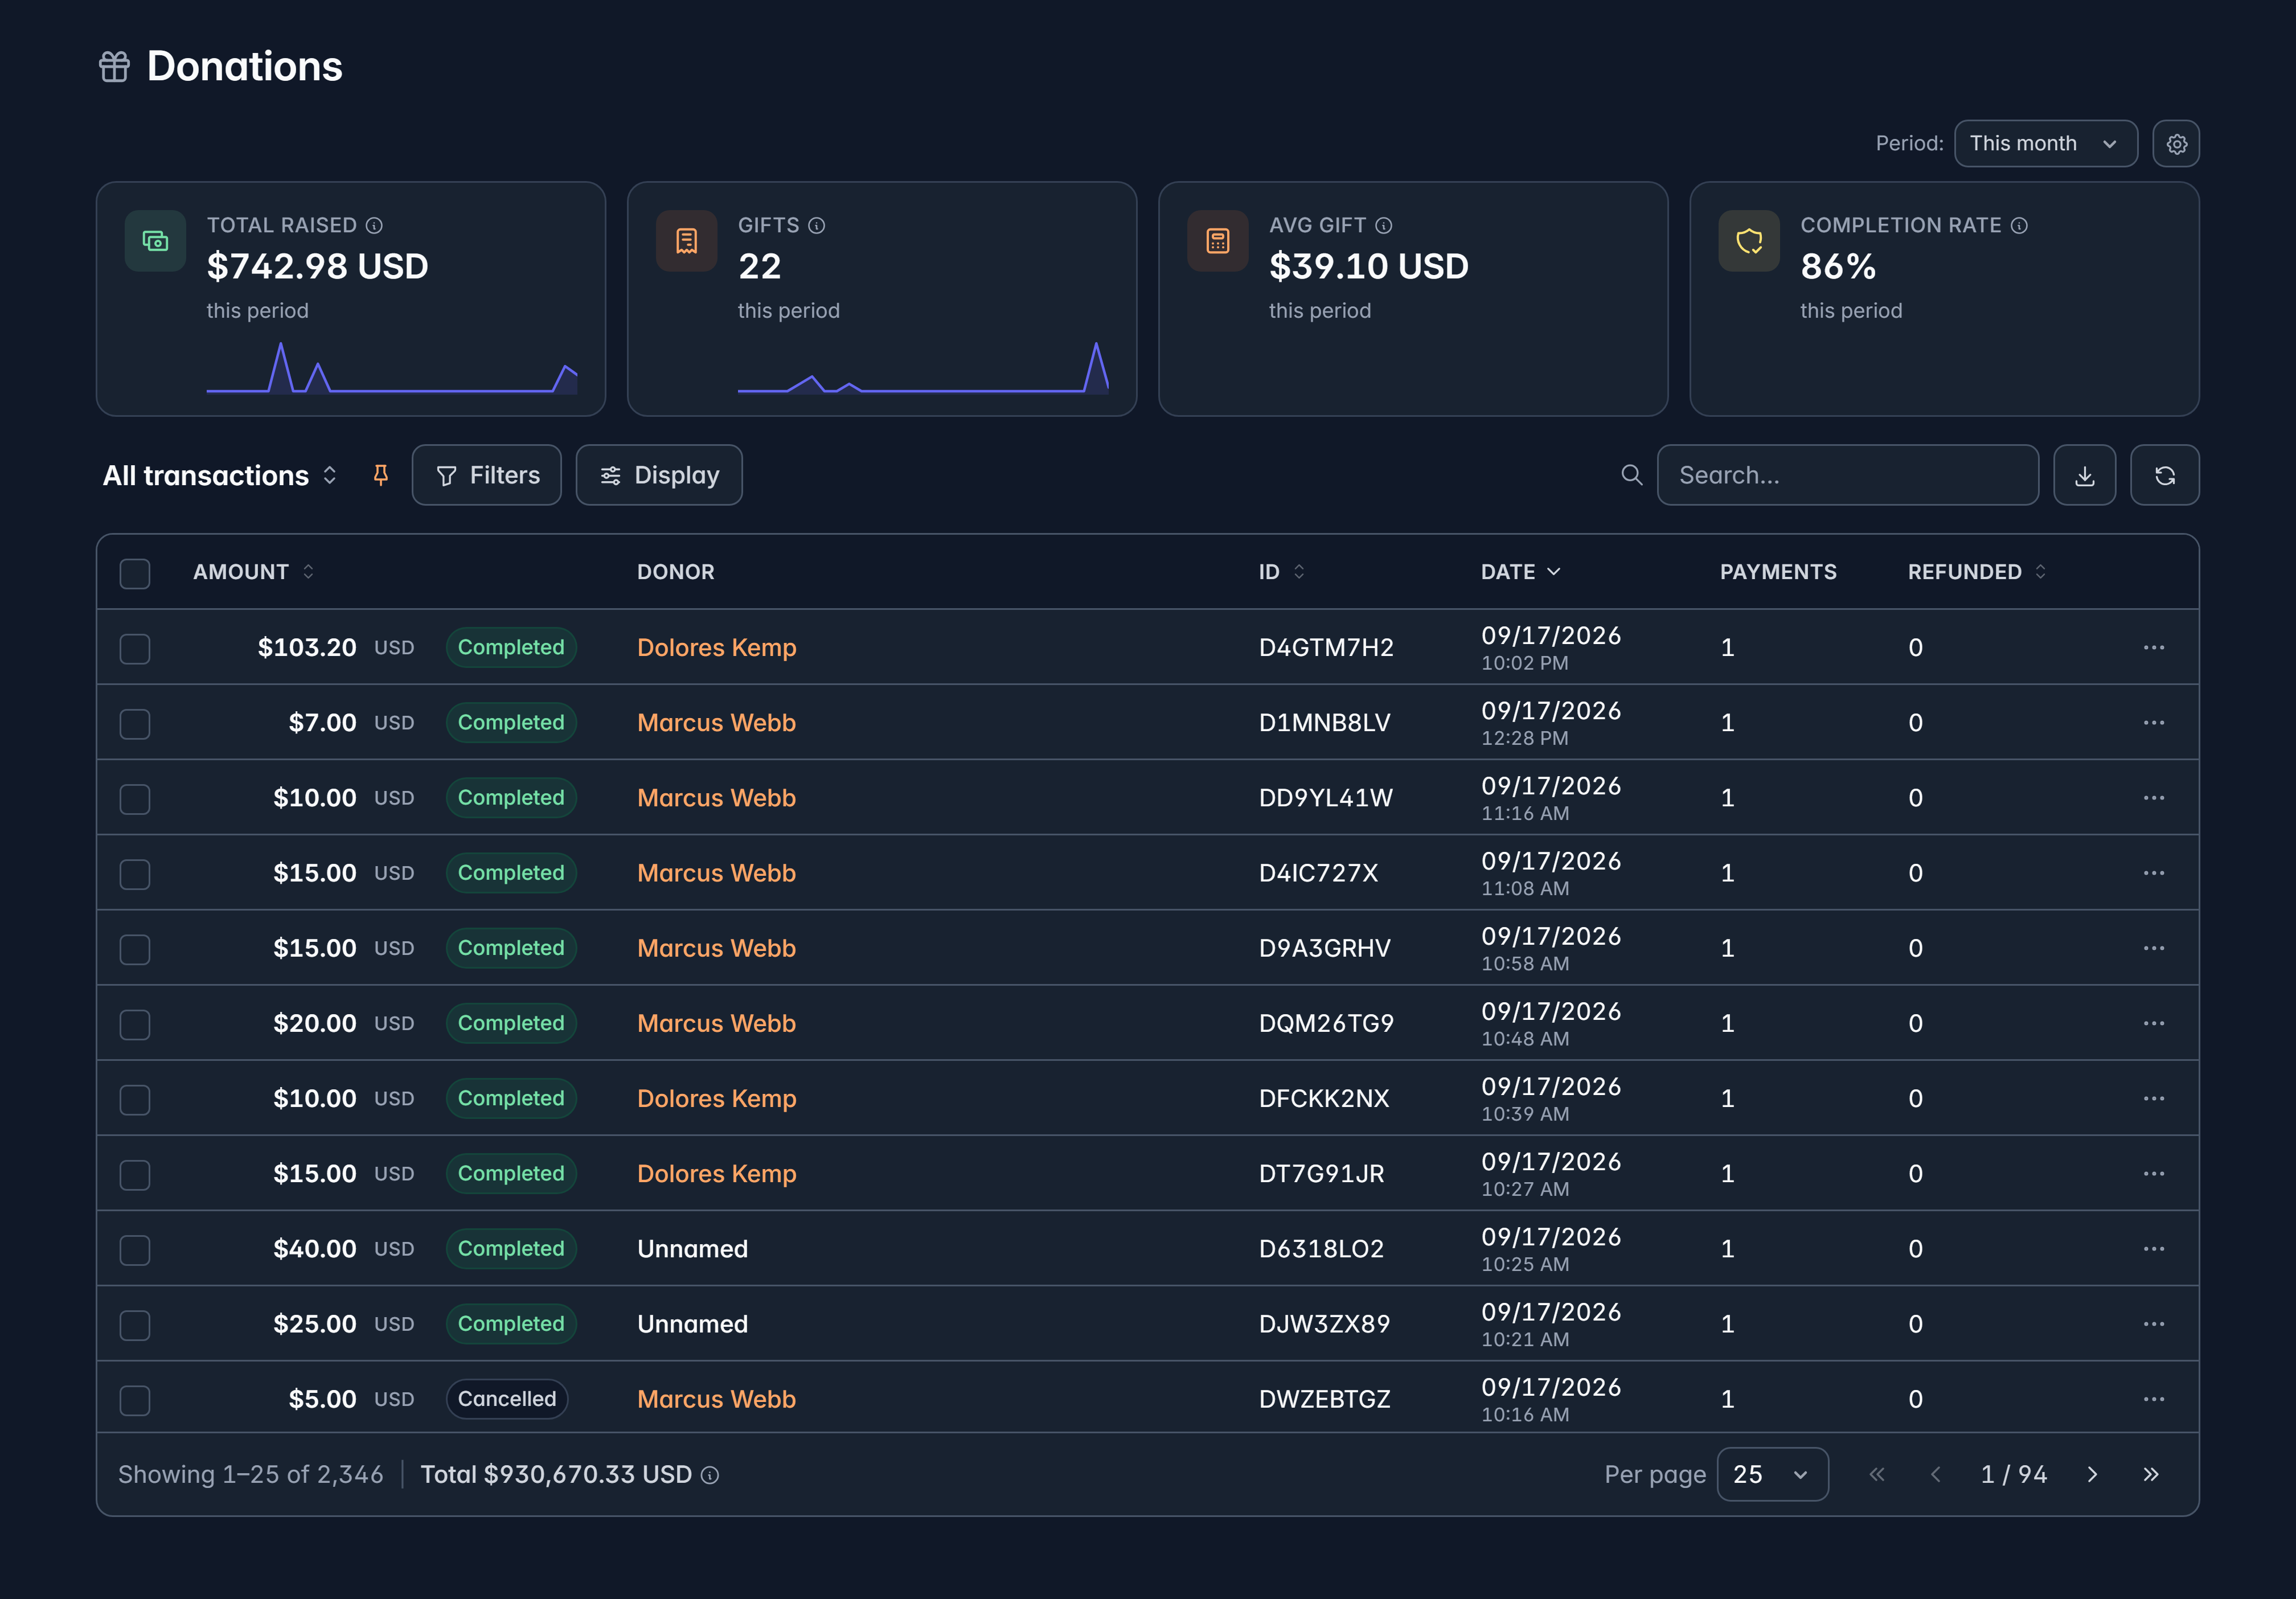Click the Cancelled status badge
The width and height of the screenshot is (2296, 1599).
(507, 1399)
